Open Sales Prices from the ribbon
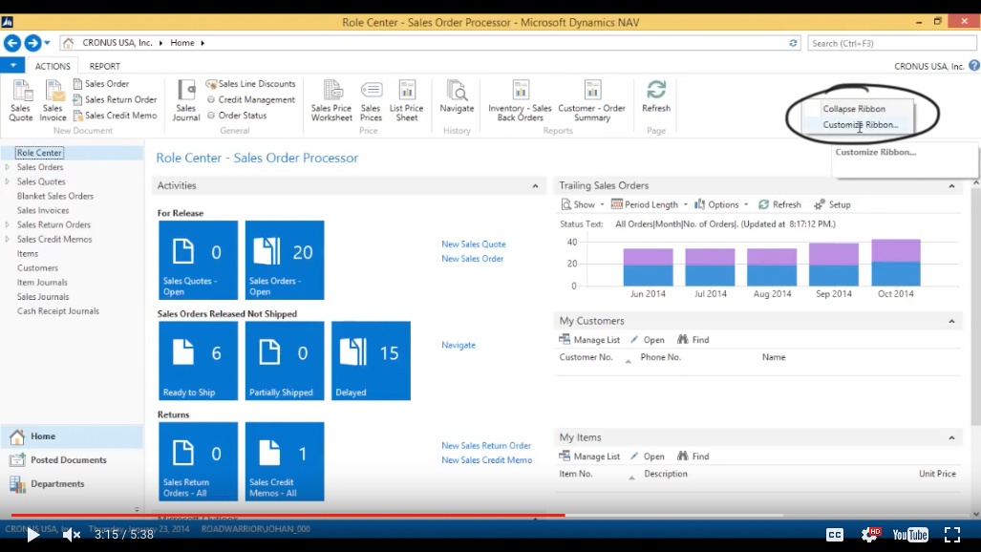Screen dimensions: 981x552 (x=371, y=100)
